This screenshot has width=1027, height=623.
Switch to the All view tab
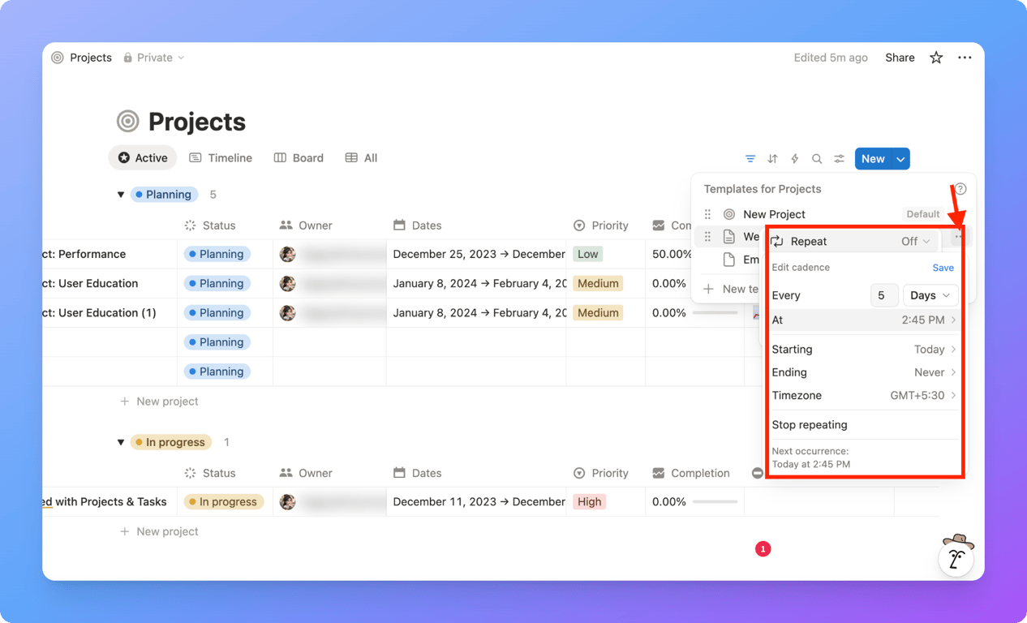tap(361, 158)
